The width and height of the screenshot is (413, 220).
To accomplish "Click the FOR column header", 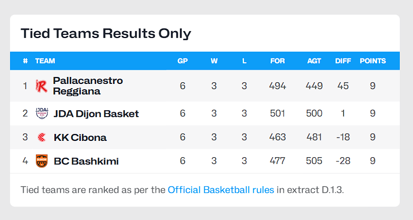I will (x=277, y=61).
